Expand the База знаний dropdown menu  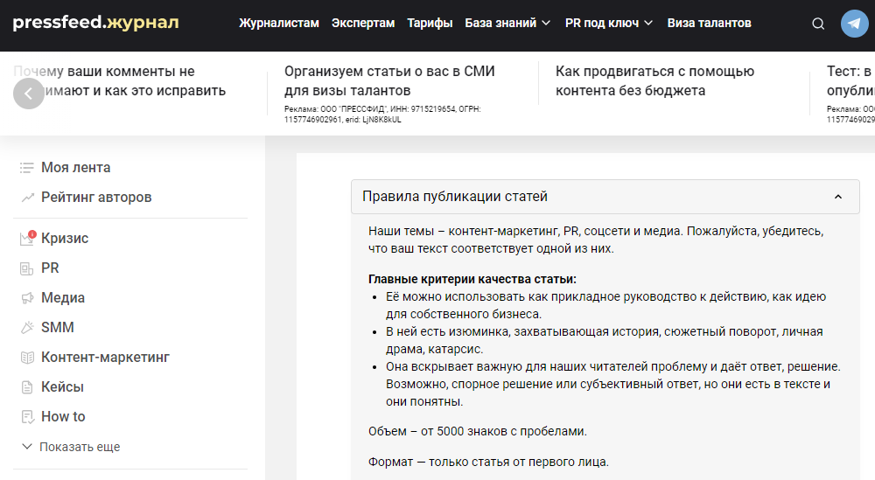click(x=507, y=24)
